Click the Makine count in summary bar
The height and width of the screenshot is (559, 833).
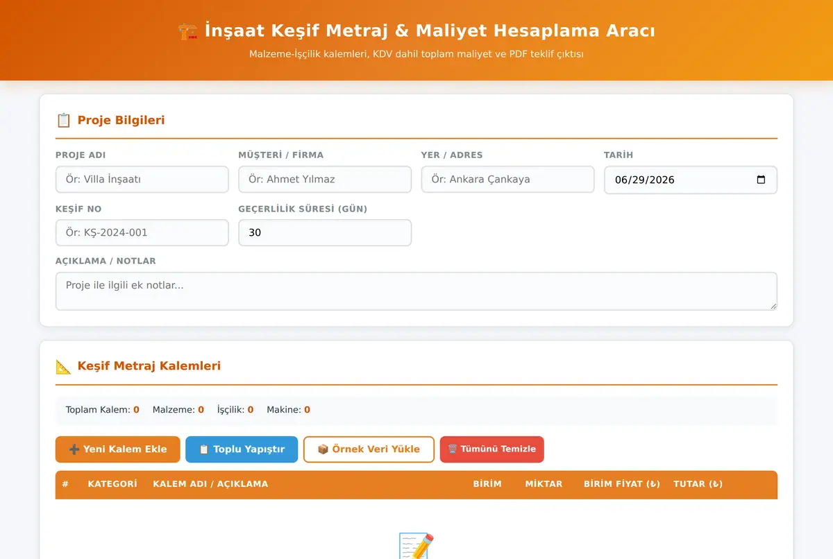(289, 410)
